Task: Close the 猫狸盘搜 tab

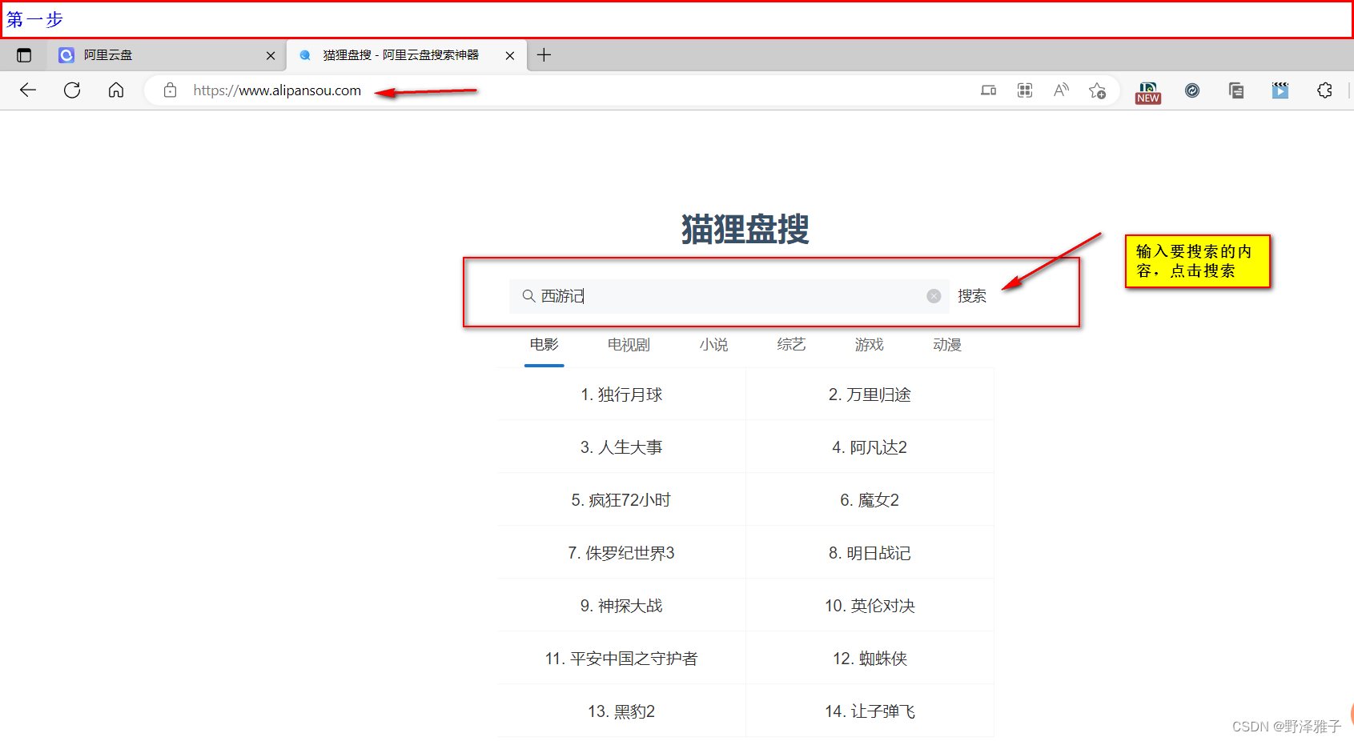Action: 509,55
